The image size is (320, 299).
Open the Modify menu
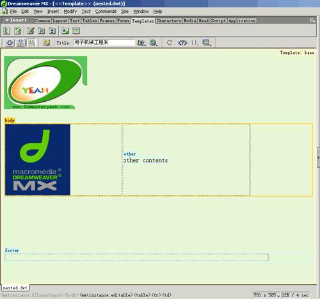point(70,12)
